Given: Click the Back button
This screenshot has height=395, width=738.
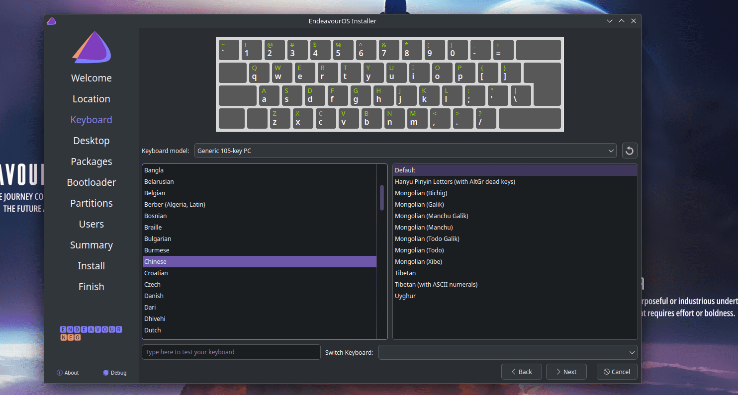Looking at the screenshot, I should coord(522,372).
